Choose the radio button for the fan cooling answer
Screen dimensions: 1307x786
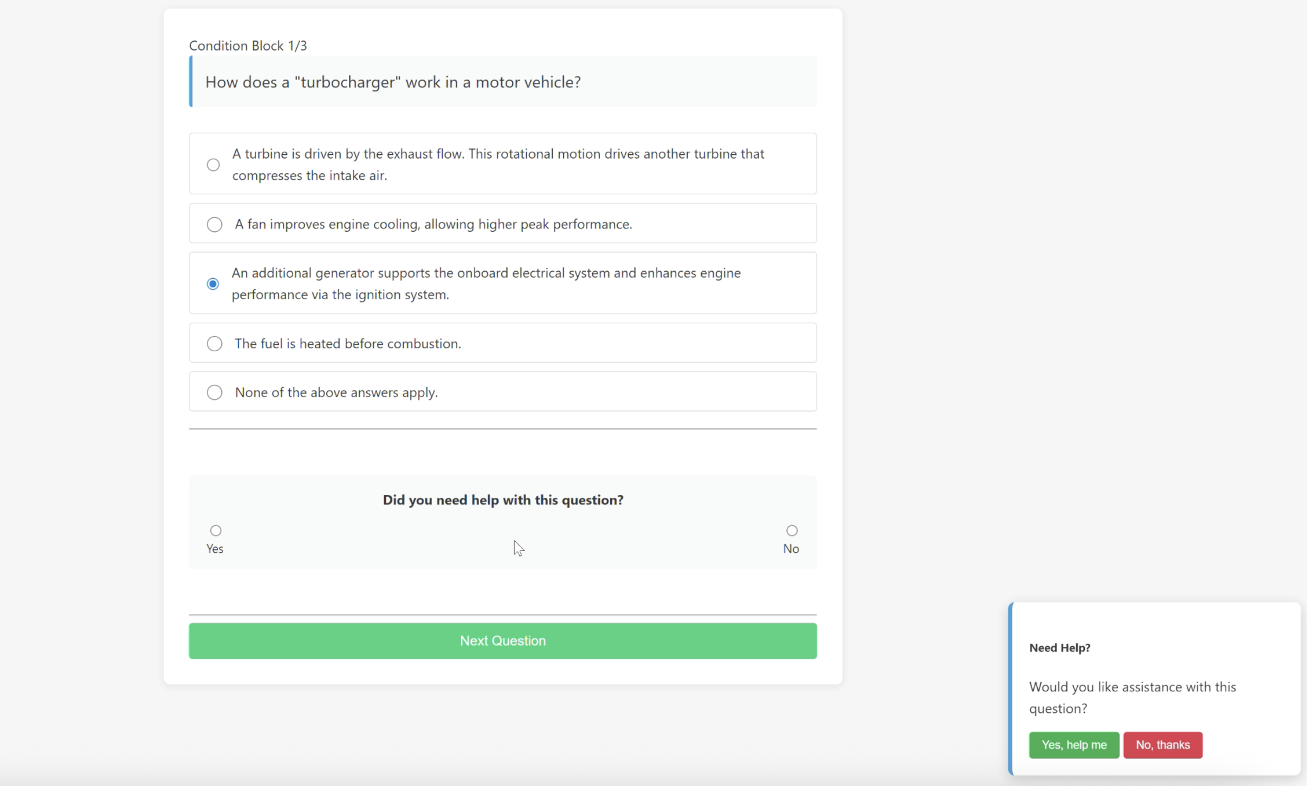click(x=215, y=224)
